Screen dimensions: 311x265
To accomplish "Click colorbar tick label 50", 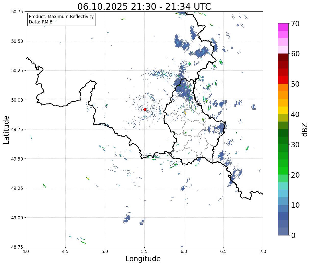I will pos(295,84).
